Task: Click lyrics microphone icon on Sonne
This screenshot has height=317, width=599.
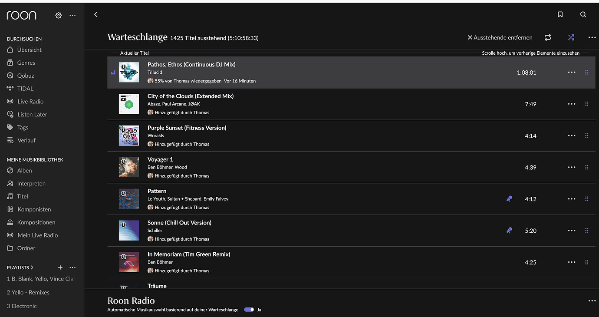Action: 509,231
